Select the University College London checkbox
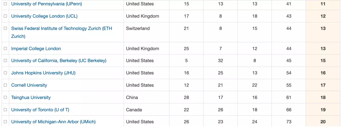The width and height of the screenshot is (342, 128). pyautogui.click(x=5, y=16)
